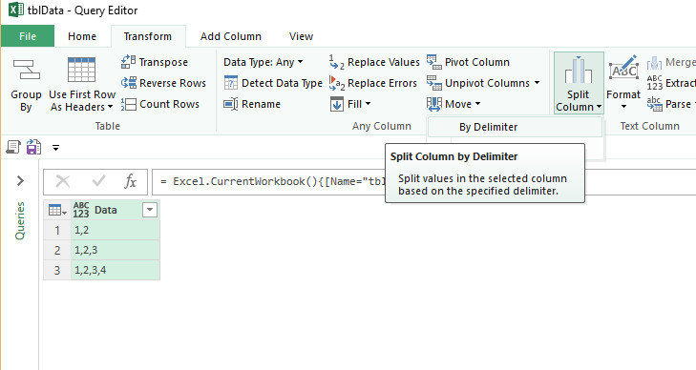
Task: Open the Home ribbon tab
Action: click(x=82, y=36)
